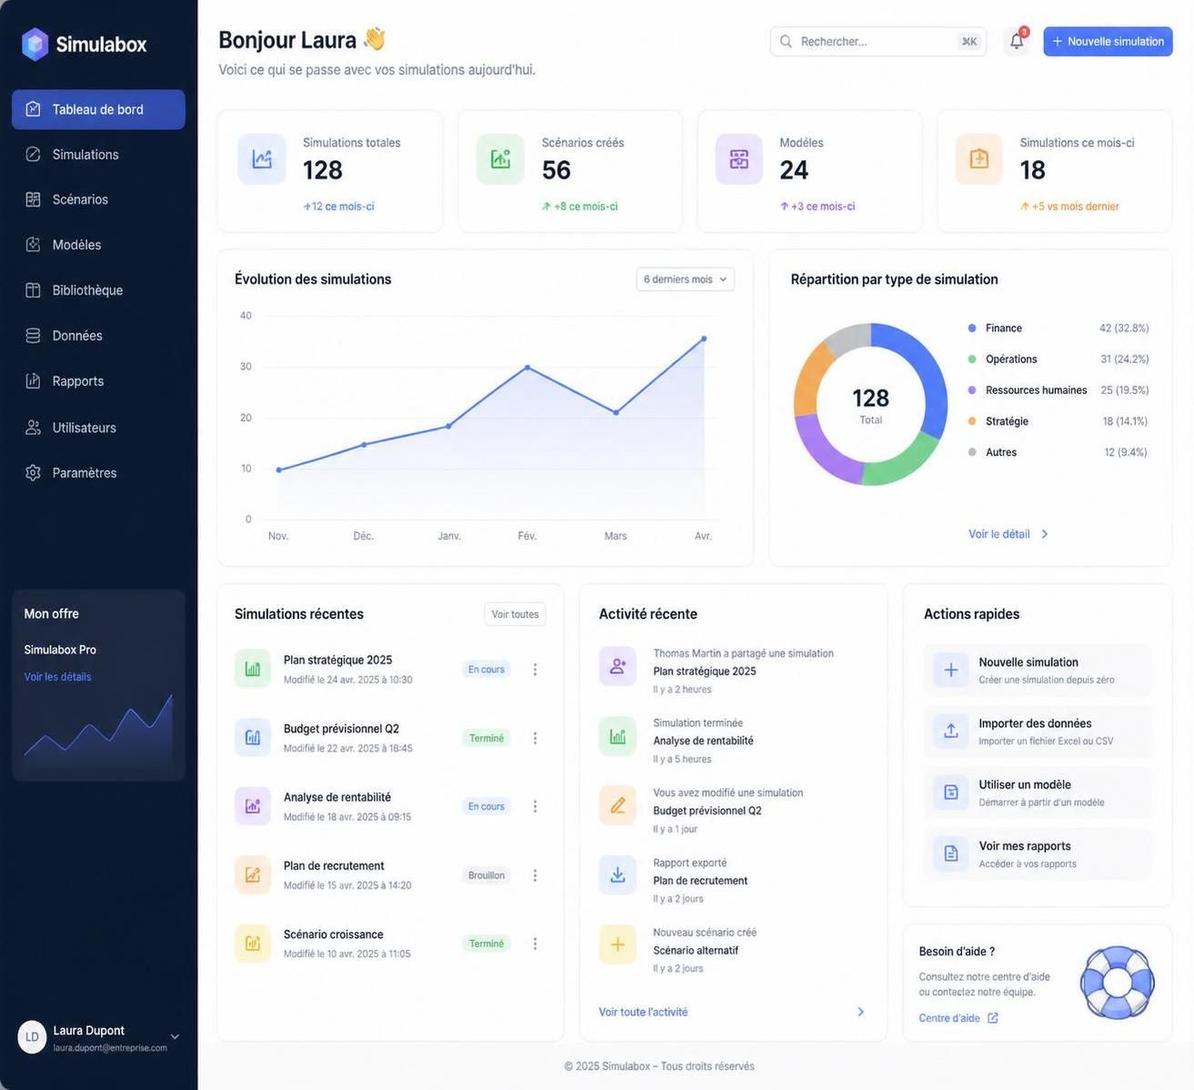Image resolution: width=1194 pixels, height=1090 pixels.
Task: Click the Utiliser un modèle icon
Action: 950,792
